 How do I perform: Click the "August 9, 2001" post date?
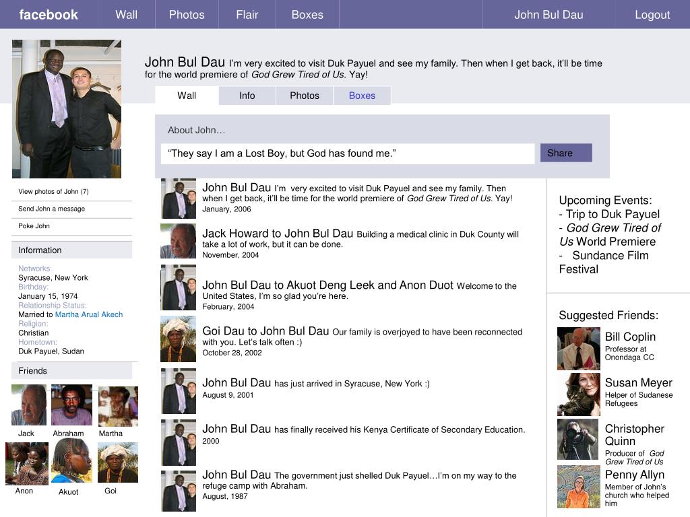pyautogui.click(x=228, y=395)
